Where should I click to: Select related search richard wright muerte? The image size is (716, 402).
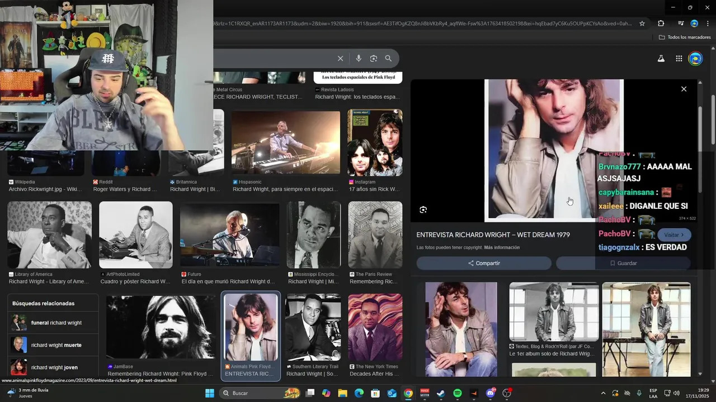click(x=54, y=345)
